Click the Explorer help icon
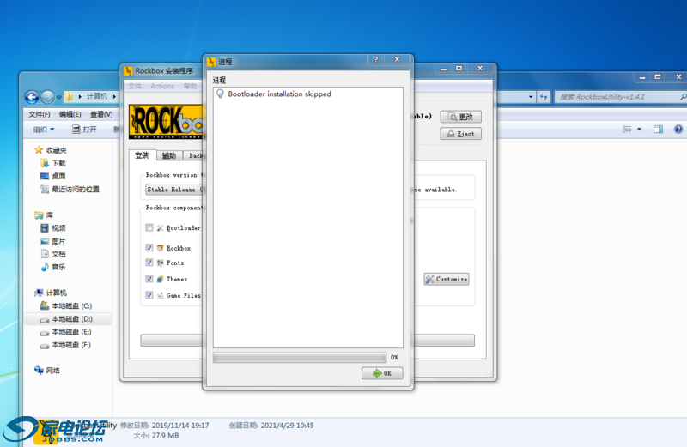Image resolution: width=687 pixels, height=447 pixels. pyautogui.click(x=678, y=130)
